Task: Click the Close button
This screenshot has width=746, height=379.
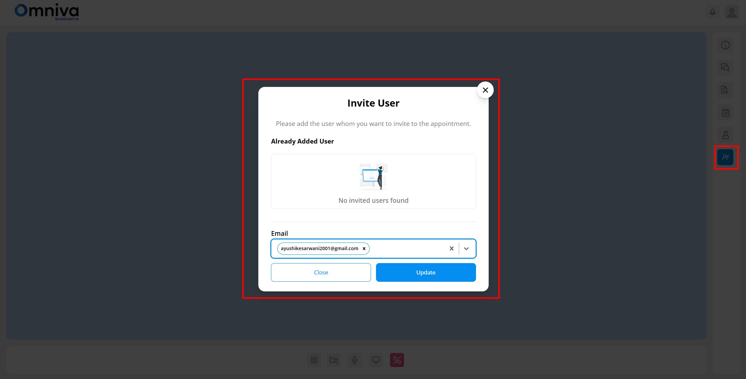Action: (321, 272)
